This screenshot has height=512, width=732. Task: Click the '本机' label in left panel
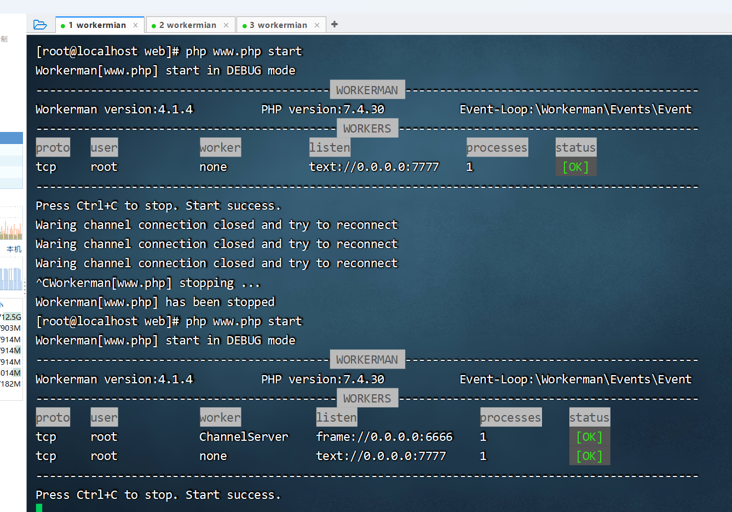[14, 249]
